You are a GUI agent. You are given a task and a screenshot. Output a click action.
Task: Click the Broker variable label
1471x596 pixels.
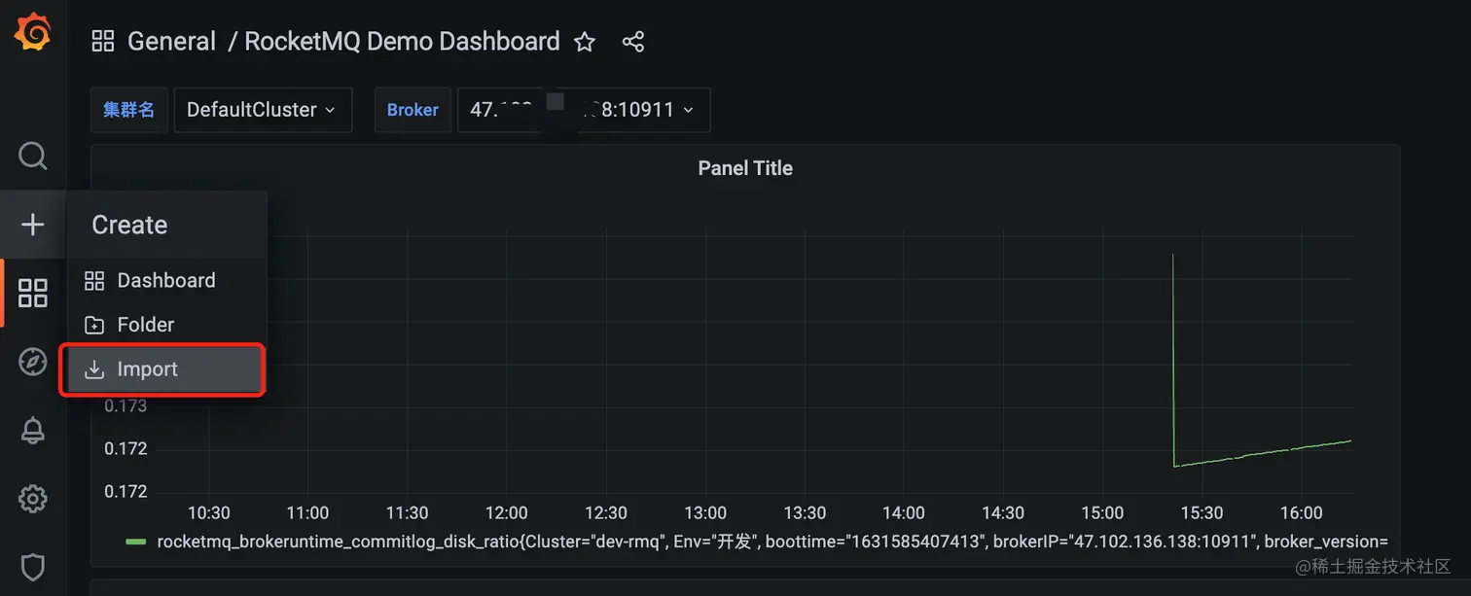point(413,110)
